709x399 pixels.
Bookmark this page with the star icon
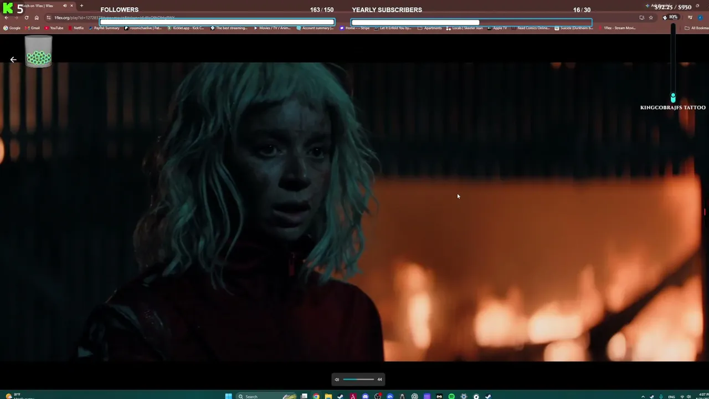pos(651,18)
